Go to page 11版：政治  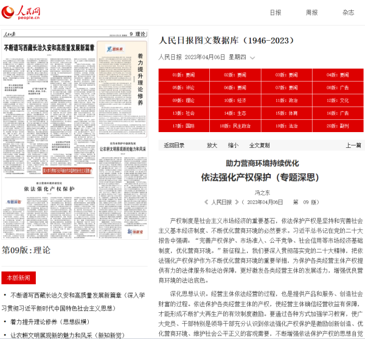pyautogui.click(x=287, y=100)
